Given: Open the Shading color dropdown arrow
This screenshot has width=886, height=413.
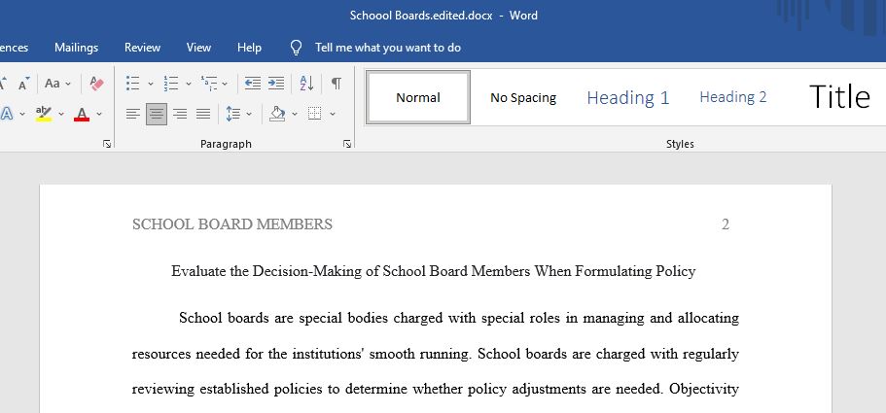Looking at the screenshot, I should [295, 114].
